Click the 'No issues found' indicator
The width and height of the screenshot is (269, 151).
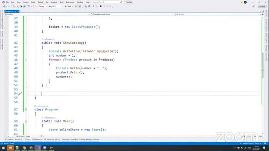click(x=24, y=136)
